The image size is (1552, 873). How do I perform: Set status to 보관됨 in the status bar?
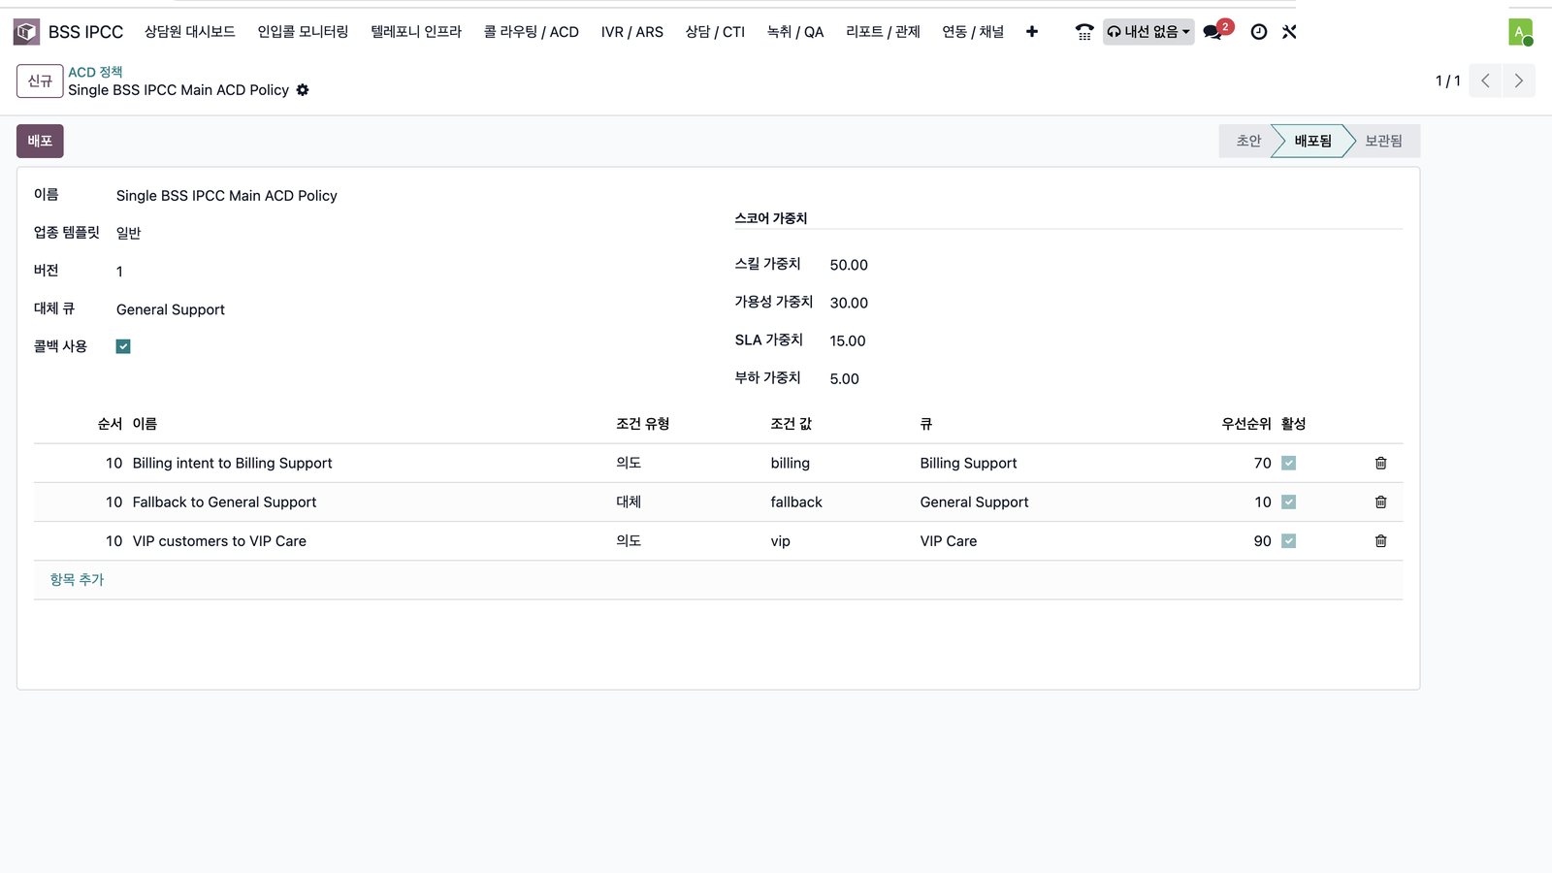click(1384, 141)
